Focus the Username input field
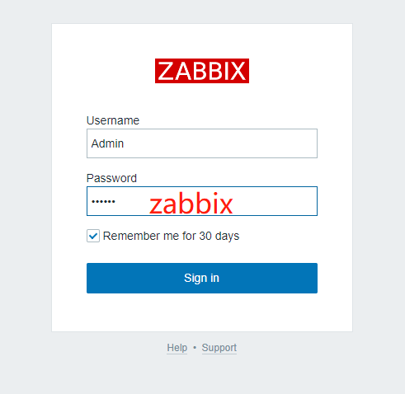Screen dimensions: 405x394 202,143
